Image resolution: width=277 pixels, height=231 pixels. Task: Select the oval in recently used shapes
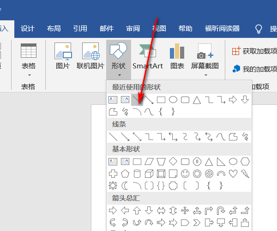click(x=173, y=99)
